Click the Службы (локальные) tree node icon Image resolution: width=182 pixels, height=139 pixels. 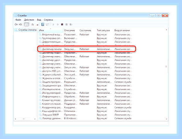[x=16, y=30]
